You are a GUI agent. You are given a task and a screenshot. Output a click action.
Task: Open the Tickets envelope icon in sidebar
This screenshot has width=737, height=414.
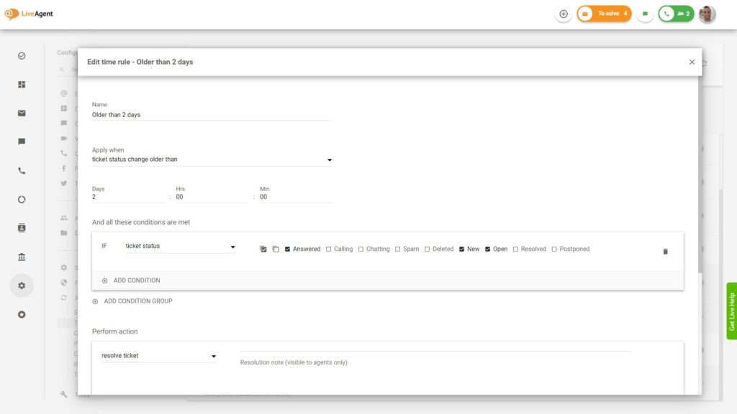click(x=22, y=113)
